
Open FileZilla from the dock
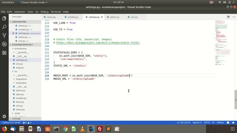pyautogui.click(x=100, y=129)
